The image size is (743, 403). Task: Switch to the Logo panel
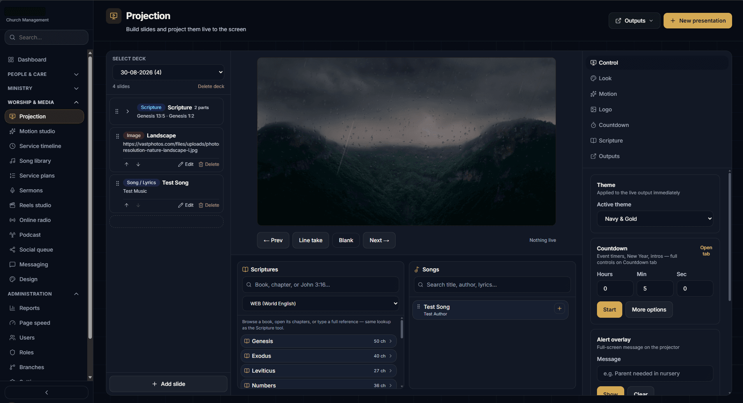coord(657,109)
